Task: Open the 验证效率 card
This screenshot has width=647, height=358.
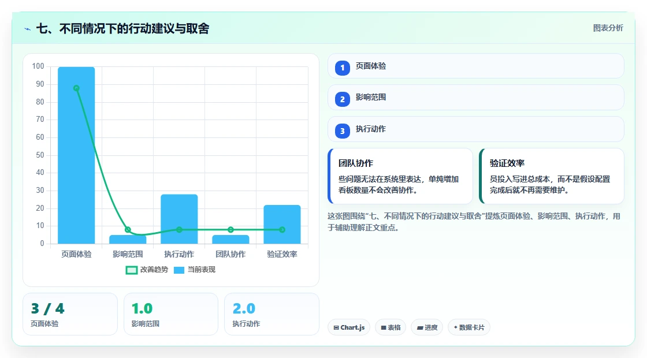Action: pos(551,176)
